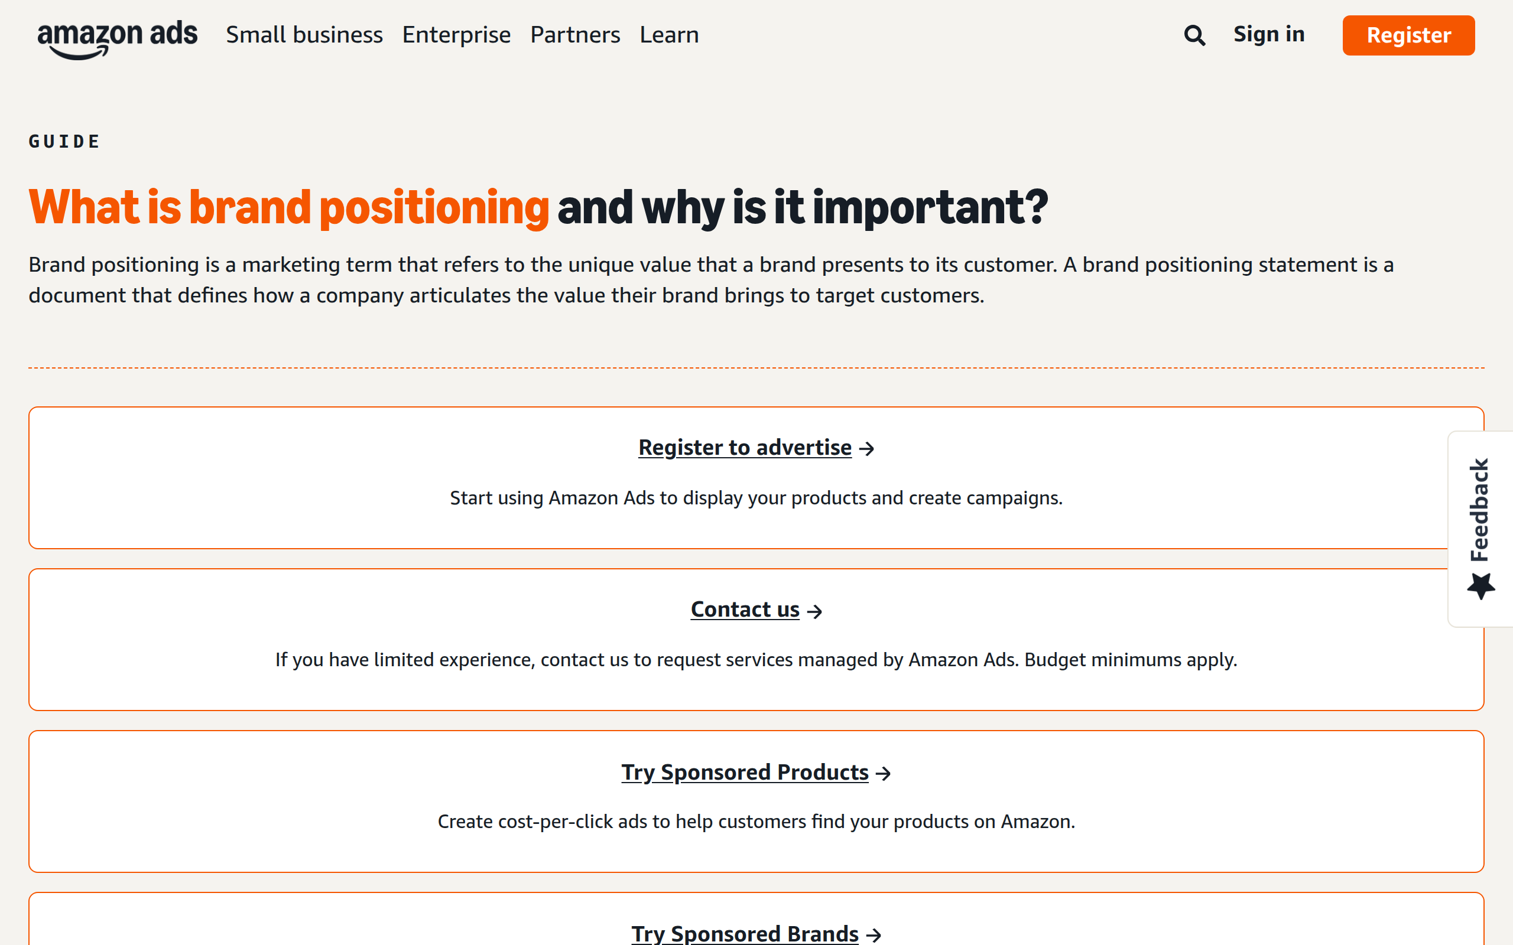Click arrow after Try Sponsored Brands
This screenshot has width=1513, height=945.
[874, 935]
